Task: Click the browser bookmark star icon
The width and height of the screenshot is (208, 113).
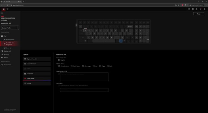Action: [x=178, y=5]
